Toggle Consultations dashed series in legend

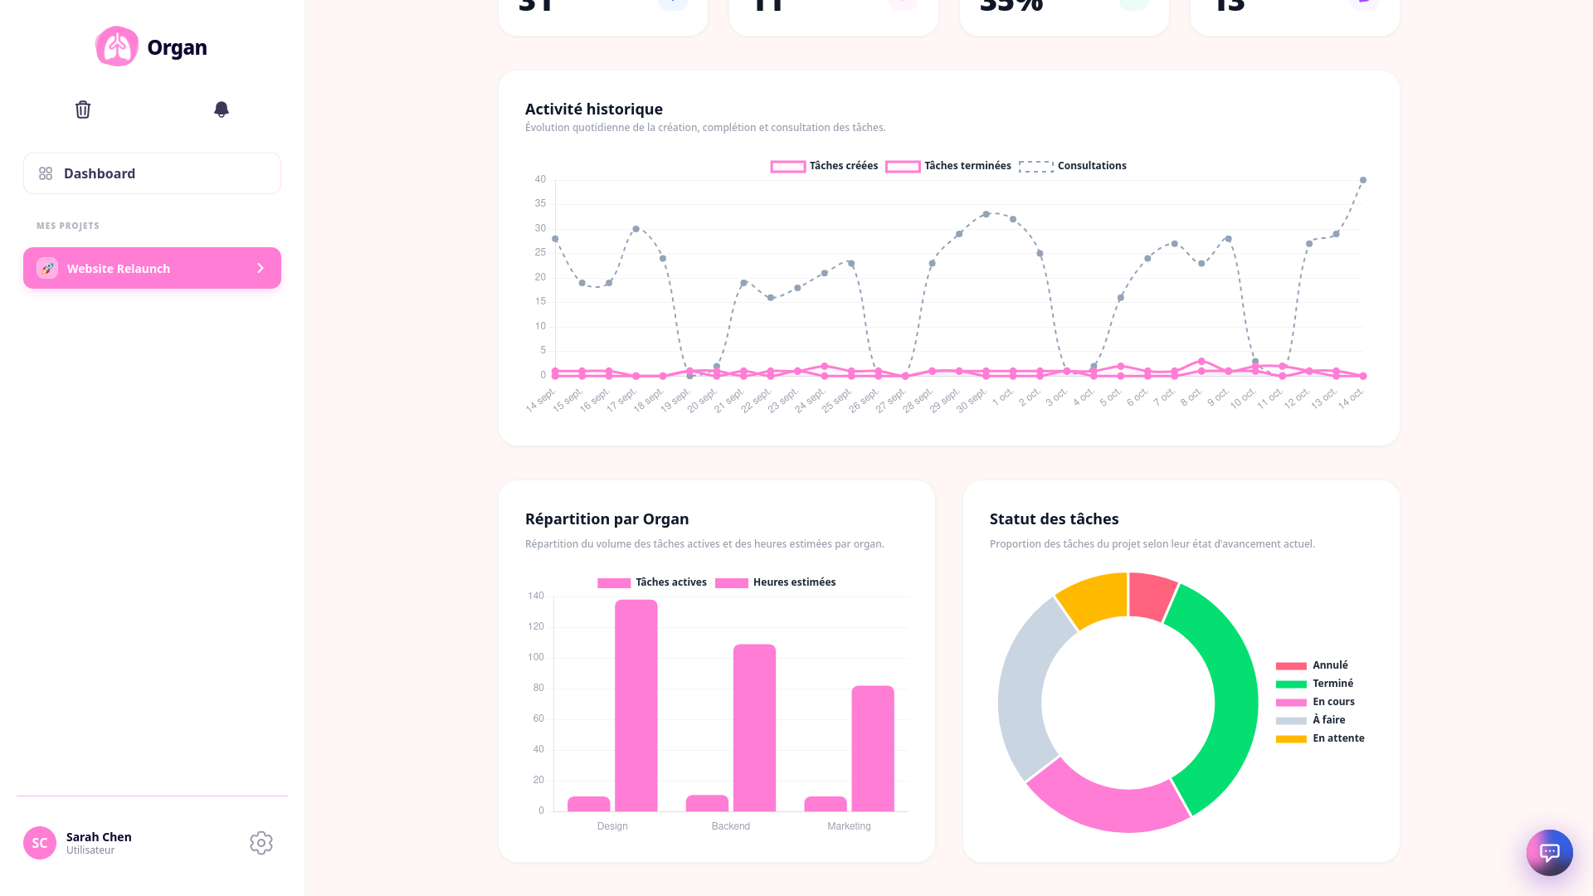(x=1073, y=166)
